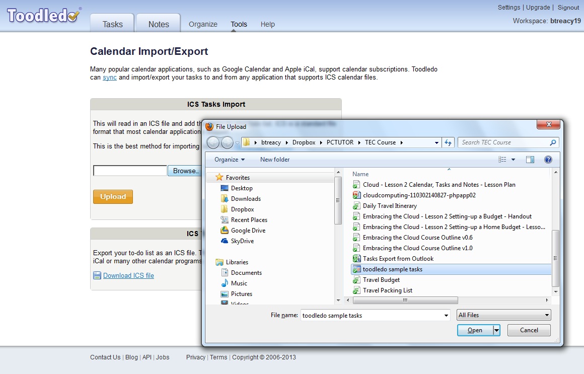Click the Travel Packing List file icon

coord(356,290)
